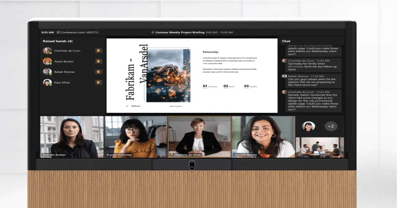
Task: Click the small participant avatar beside +2
Action: coord(309,126)
